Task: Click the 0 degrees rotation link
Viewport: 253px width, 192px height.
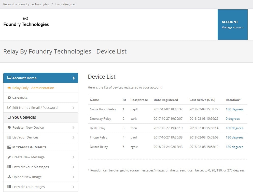Action: point(233,119)
